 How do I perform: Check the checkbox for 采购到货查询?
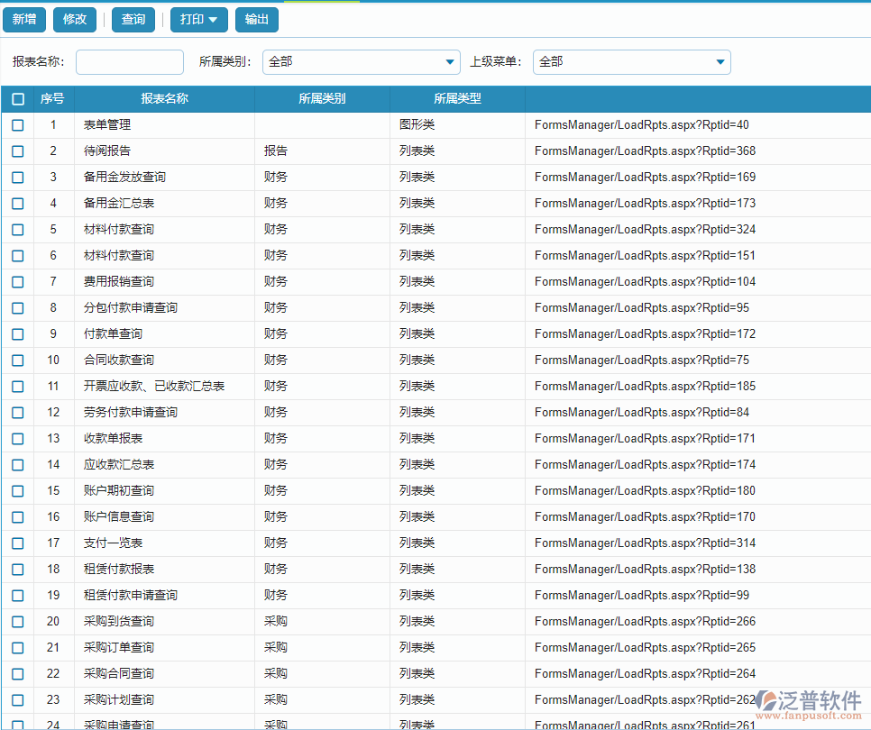coord(16,621)
